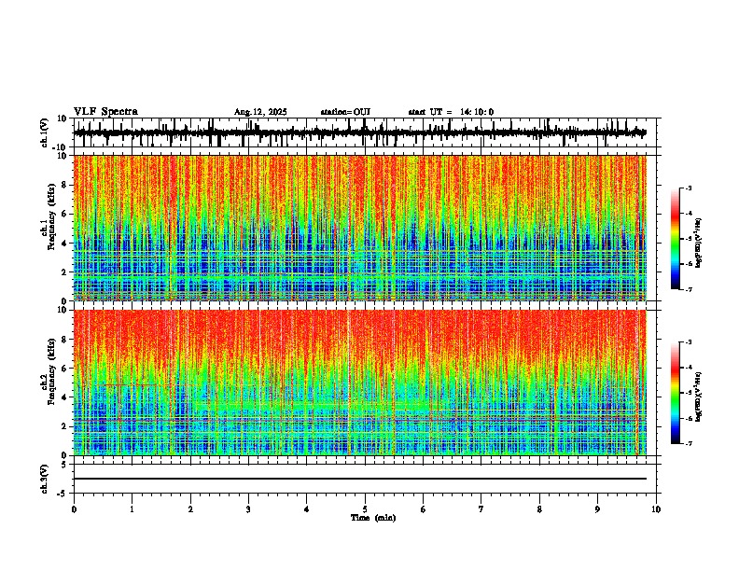Click time axis tick label "1"

(132, 509)
